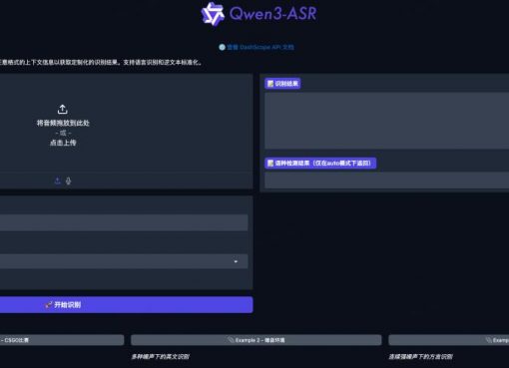
Task: Click the 多种噪声下的英文识别 caption
Action: tap(160, 357)
